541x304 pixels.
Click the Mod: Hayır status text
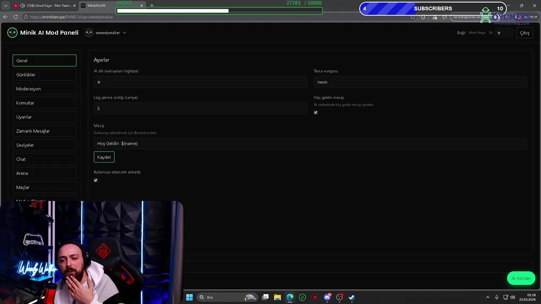point(477,33)
